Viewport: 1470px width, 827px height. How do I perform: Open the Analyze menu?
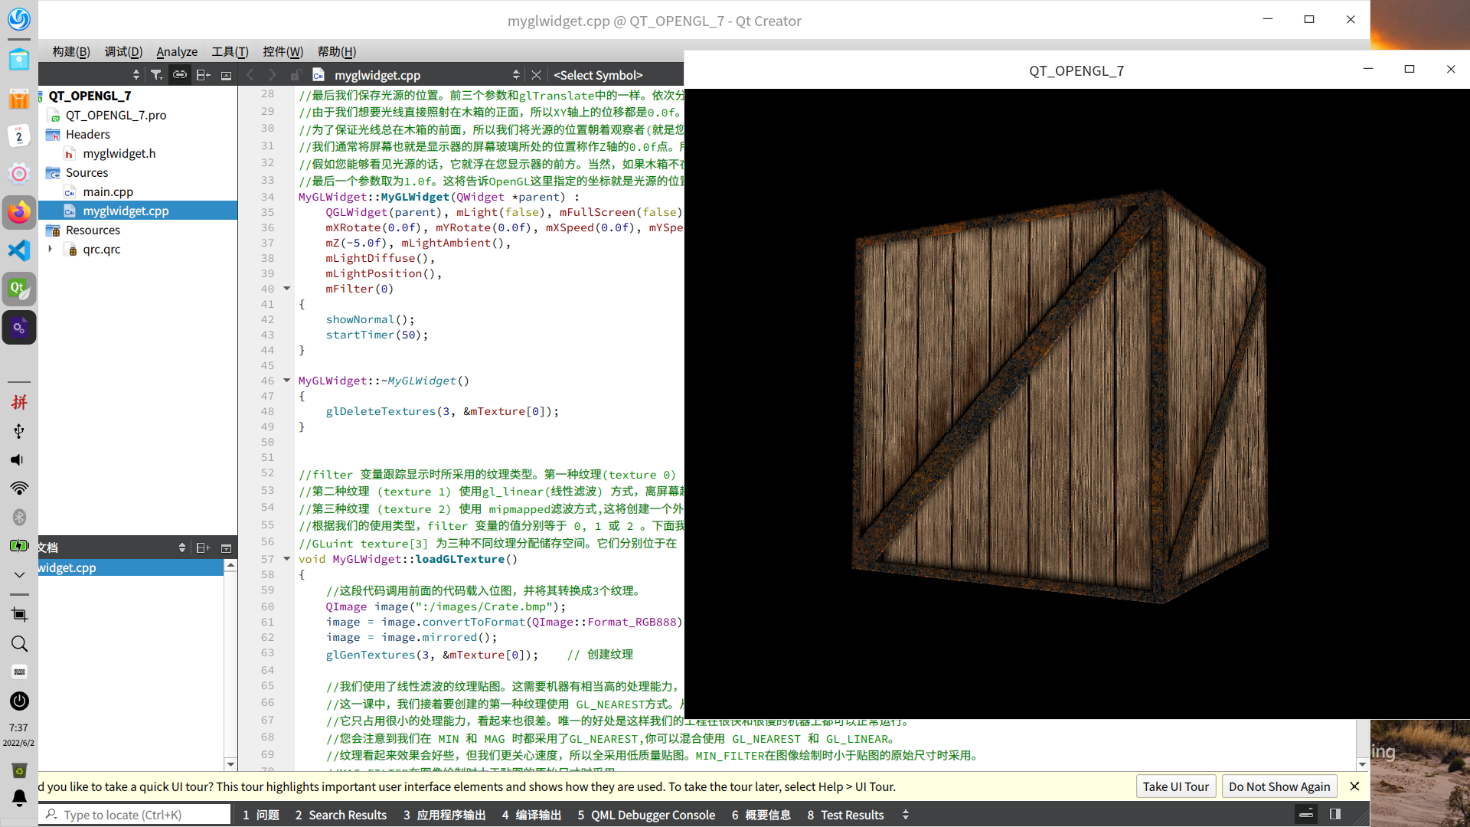coord(177,51)
